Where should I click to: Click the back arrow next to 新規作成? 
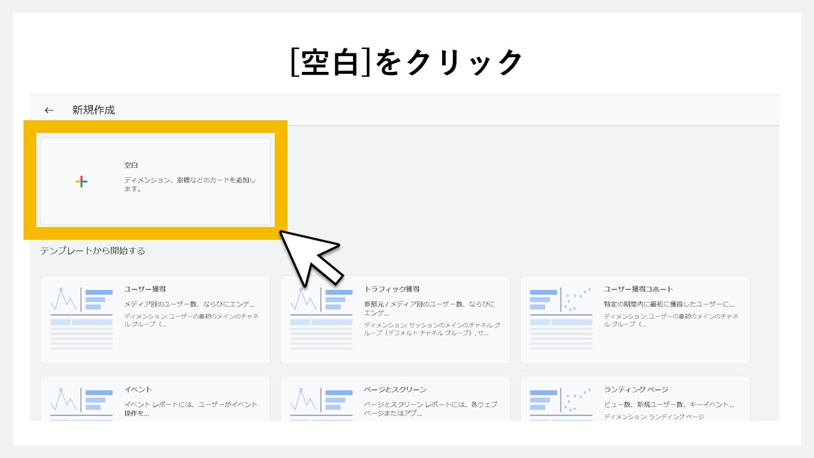(x=49, y=109)
